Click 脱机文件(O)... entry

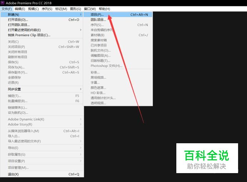(118, 50)
